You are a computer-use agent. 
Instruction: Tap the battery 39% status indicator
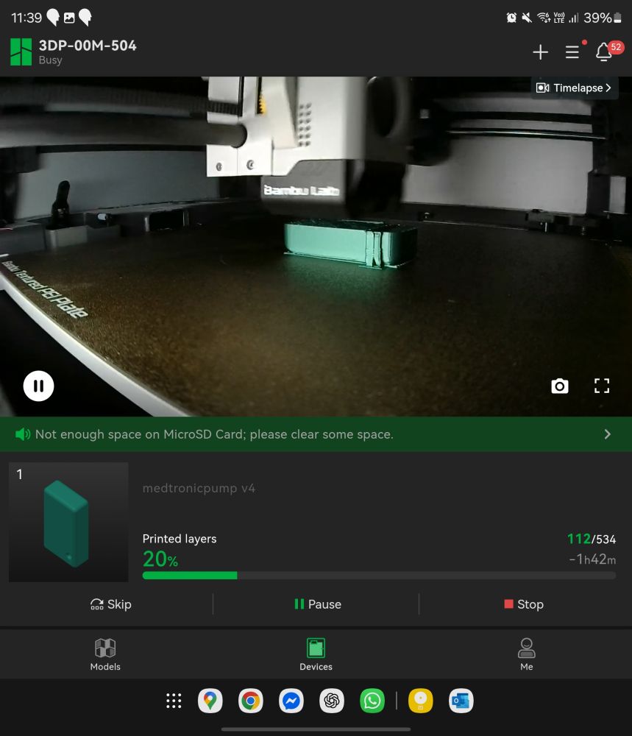click(603, 18)
